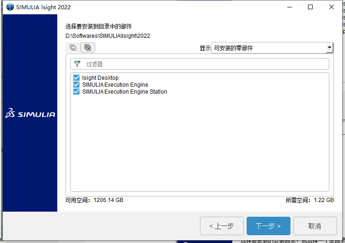Uncheck the Isight Desktop checkbox
The width and height of the screenshot is (345, 243).
(76, 77)
